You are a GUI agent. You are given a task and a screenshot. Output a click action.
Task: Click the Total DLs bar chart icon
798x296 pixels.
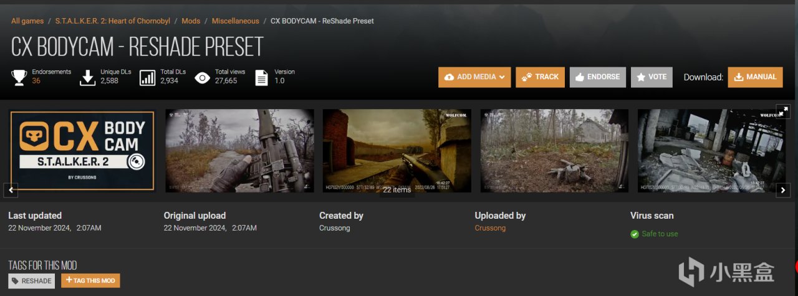(x=148, y=77)
